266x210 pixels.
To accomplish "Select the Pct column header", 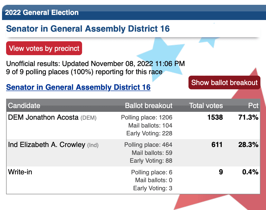I will pos(253,106).
